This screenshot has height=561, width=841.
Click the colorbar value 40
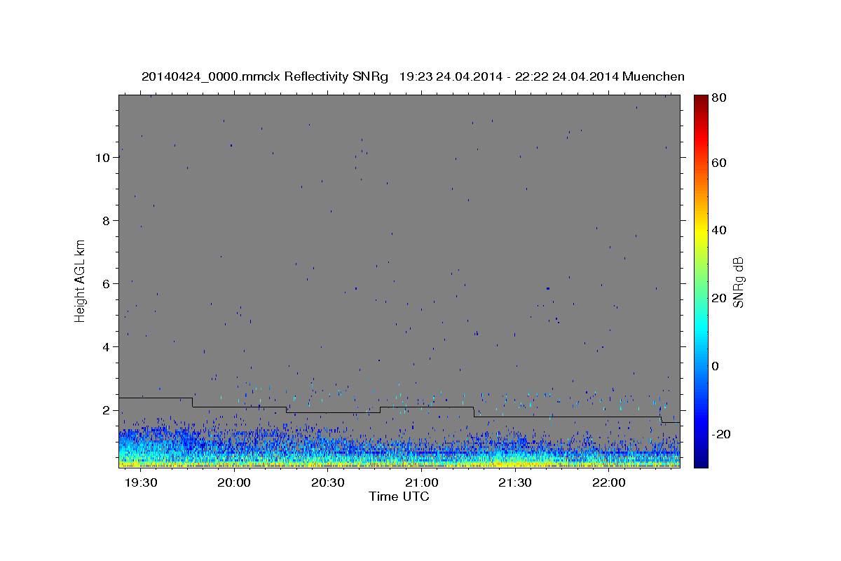(x=718, y=230)
